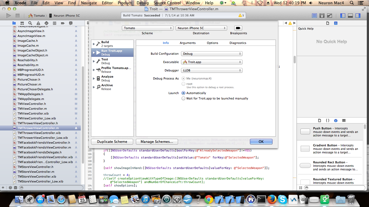Open the Log navigator speech-bubble icon

[71, 23]
